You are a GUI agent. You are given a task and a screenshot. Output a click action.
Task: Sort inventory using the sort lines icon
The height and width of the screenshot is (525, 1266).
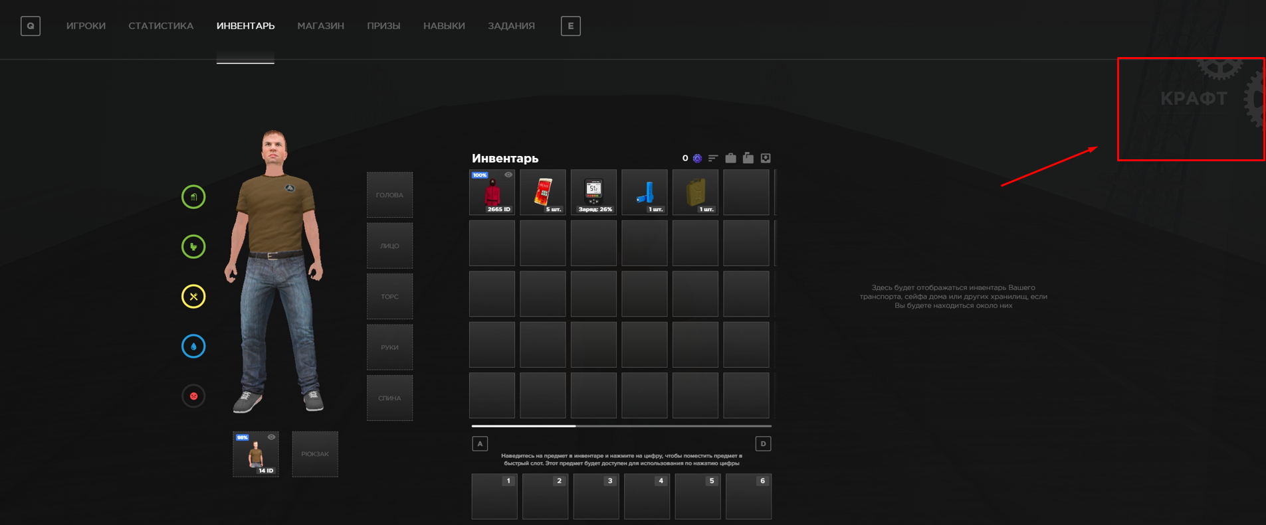tap(713, 158)
